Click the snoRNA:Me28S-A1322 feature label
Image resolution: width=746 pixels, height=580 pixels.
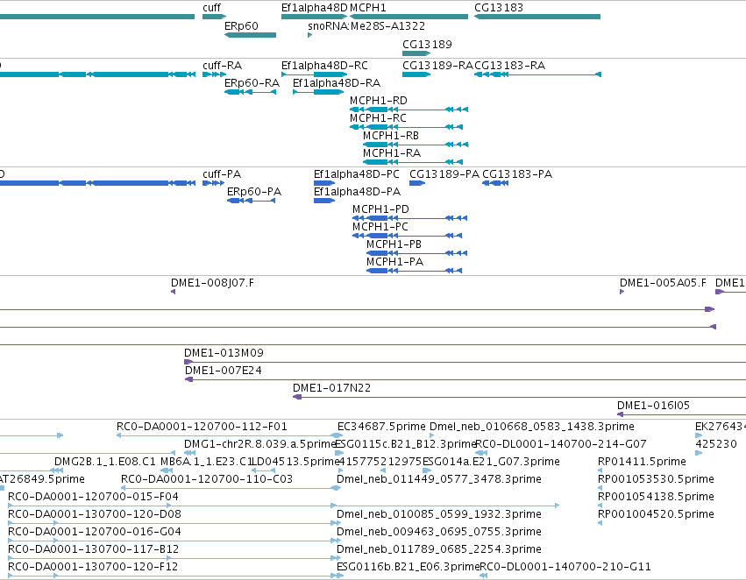click(x=366, y=26)
